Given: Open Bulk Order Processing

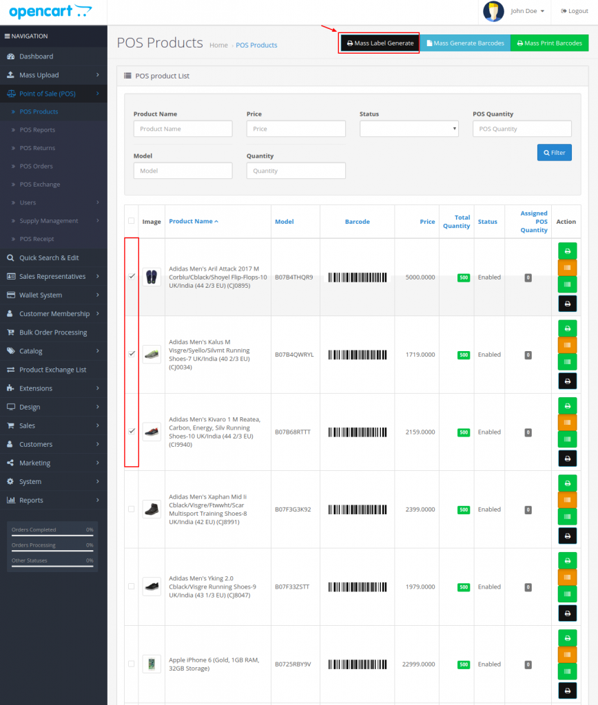Looking at the screenshot, I should pos(54,333).
